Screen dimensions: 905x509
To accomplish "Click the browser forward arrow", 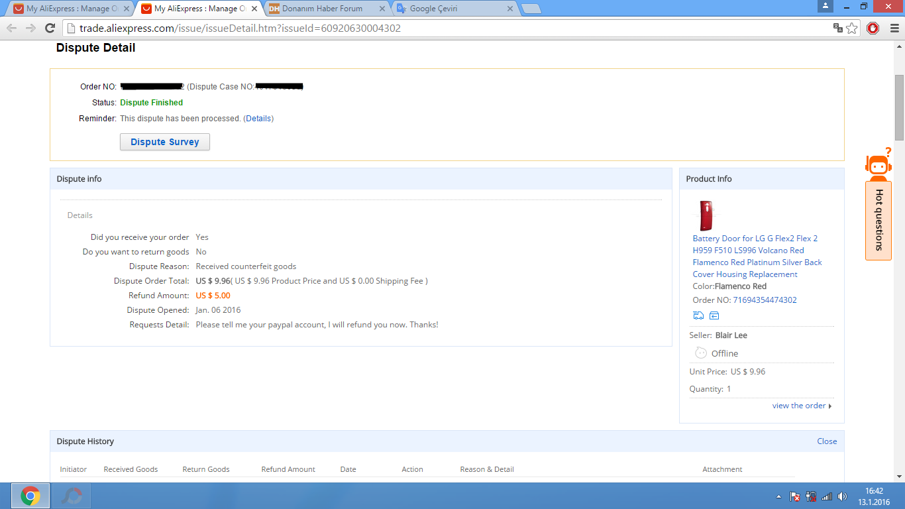I will [30, 28].
